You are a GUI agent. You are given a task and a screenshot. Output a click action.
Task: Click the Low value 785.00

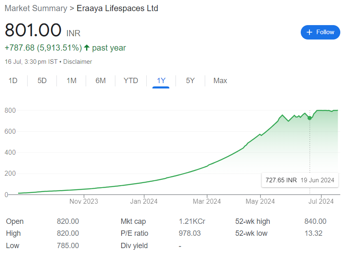[68, 246]
